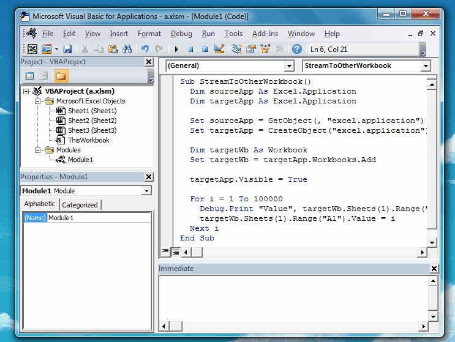
Task: Run the macro with the play icon
Action: click(x=176, y=49)
